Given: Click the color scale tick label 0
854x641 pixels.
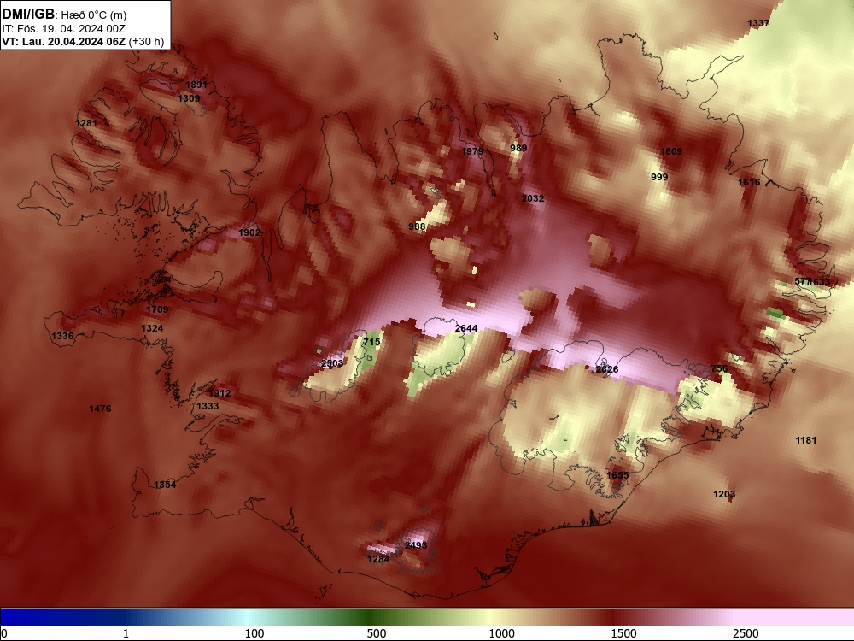Looking at the screenshot, I should (4, 633).
